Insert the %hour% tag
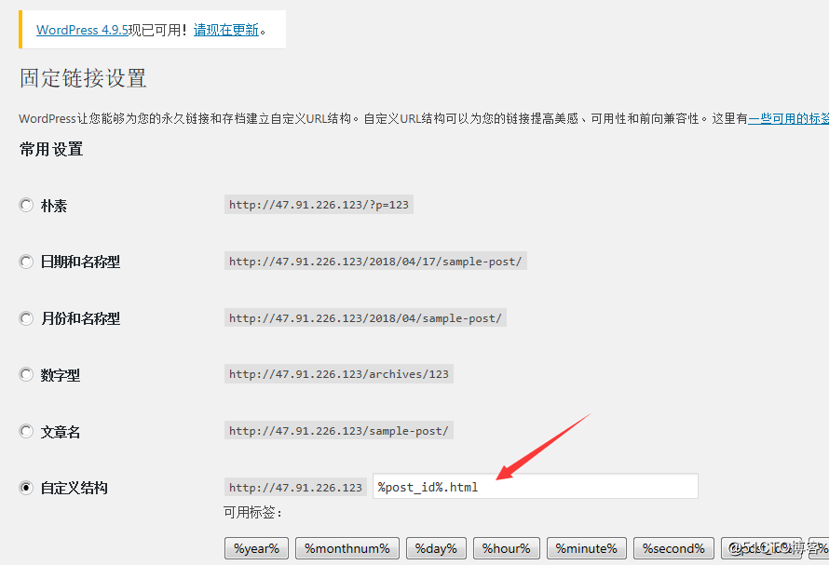The width and height of the screenshot is (829, 565). pyautogui.click(x=506, y=548)
